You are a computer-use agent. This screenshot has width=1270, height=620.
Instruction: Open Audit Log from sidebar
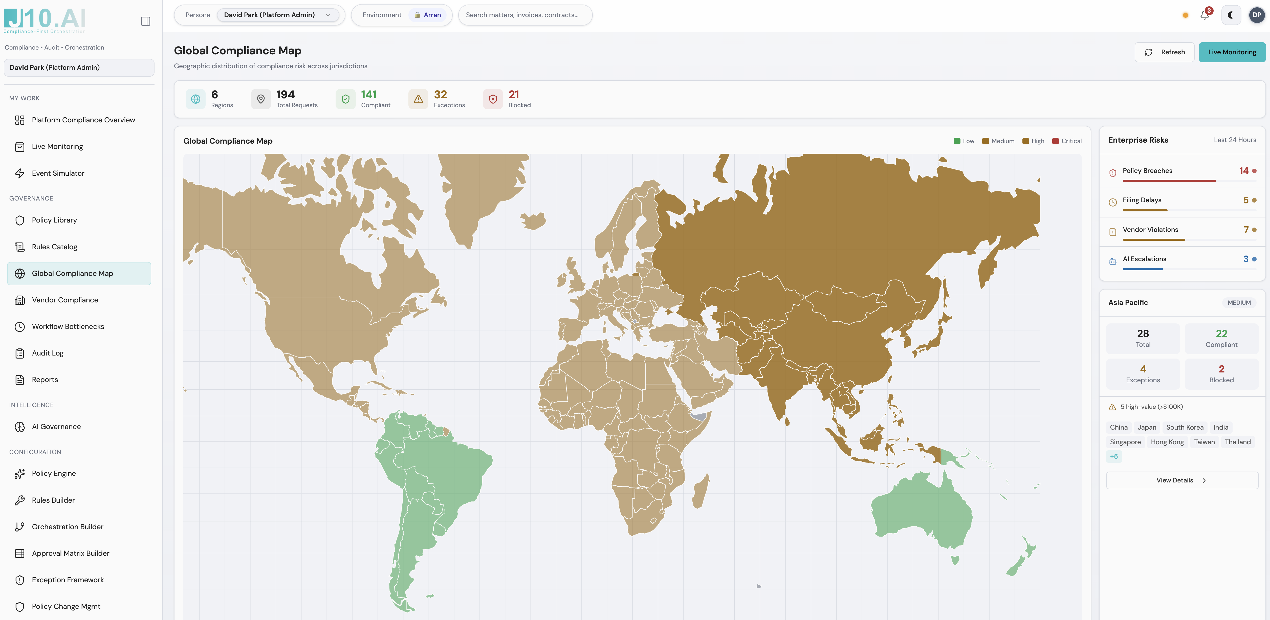pos(79,353)
